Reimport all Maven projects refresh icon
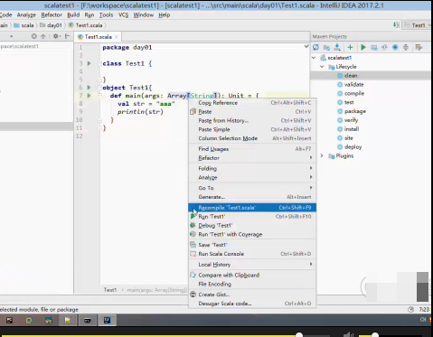Screen dimensions: 433x337 [315, 47]
